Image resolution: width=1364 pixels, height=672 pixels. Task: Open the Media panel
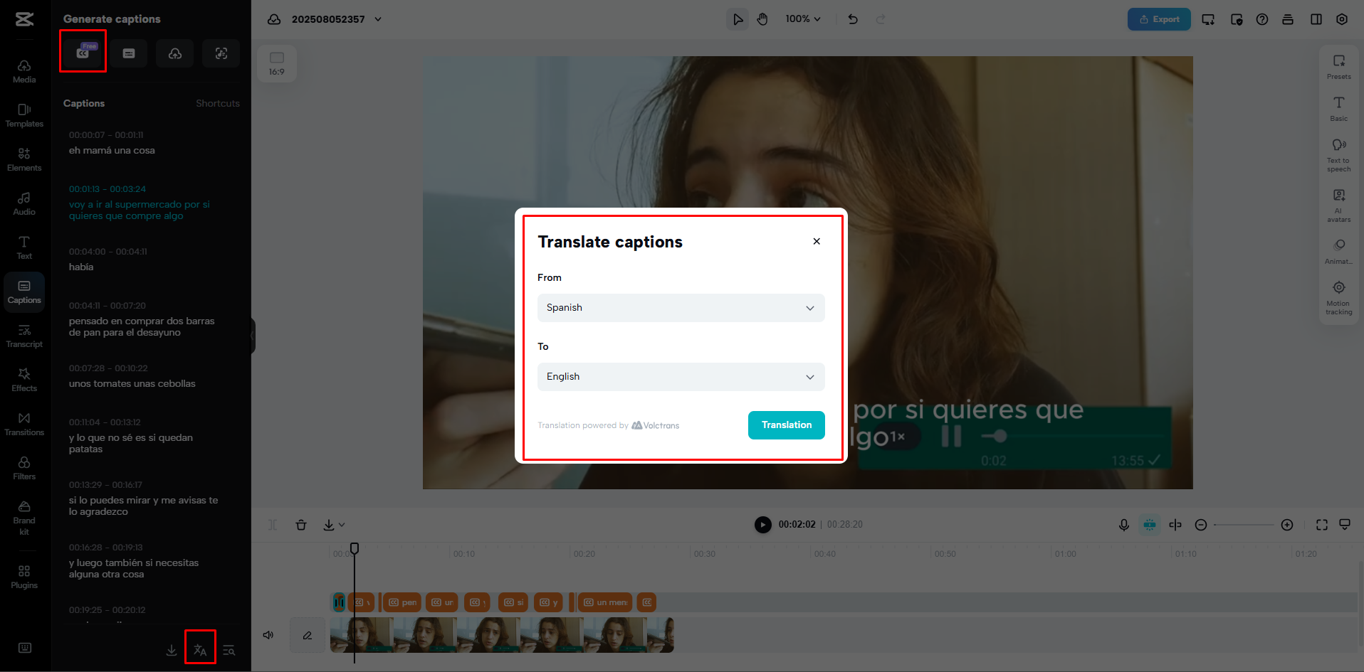[23, 70]
